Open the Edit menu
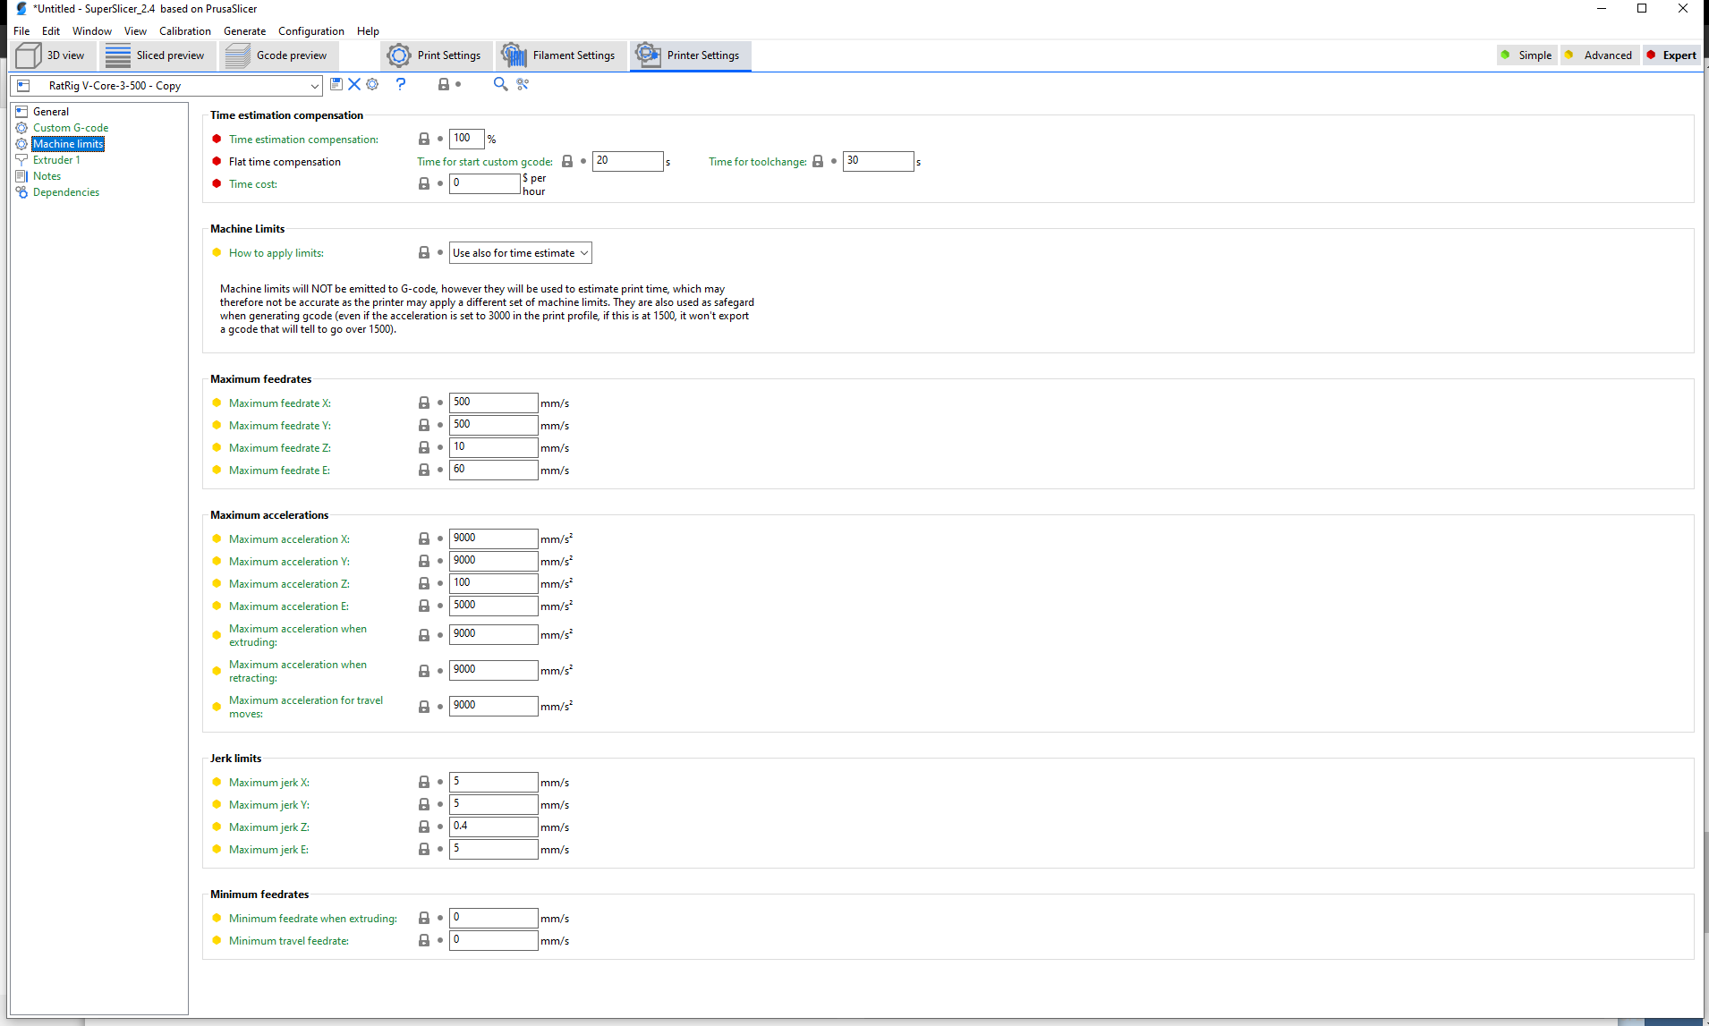 click(51, 31)
